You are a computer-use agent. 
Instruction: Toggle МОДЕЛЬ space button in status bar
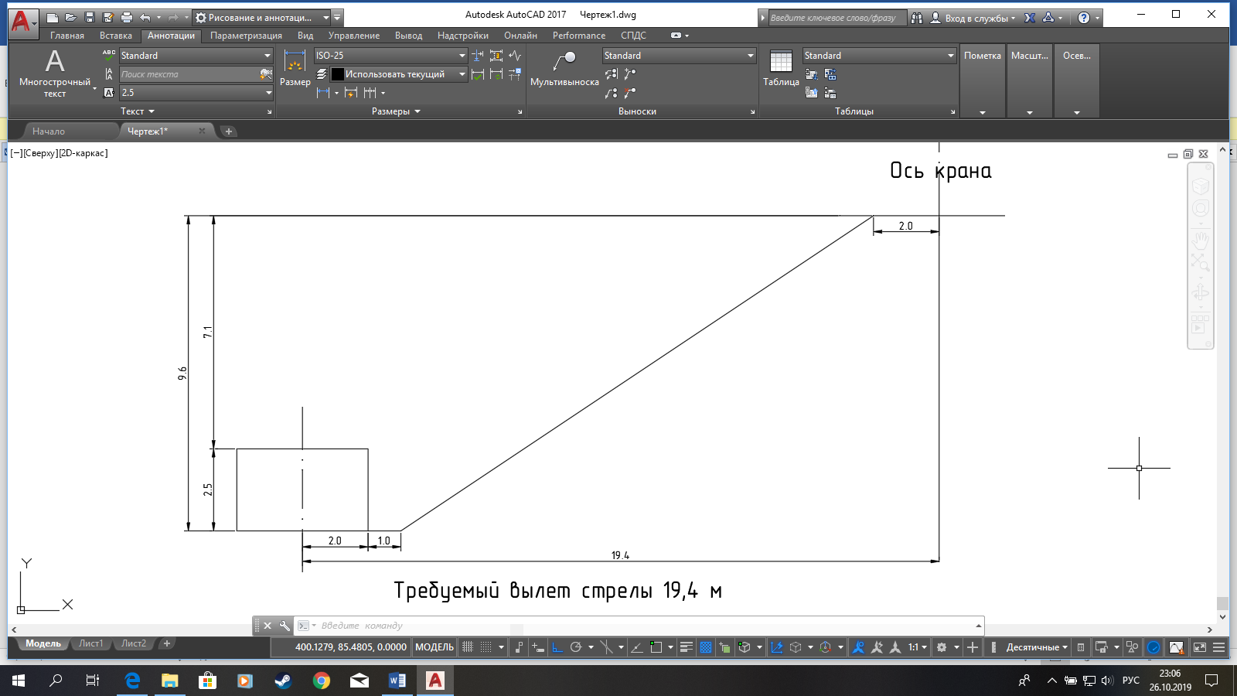point(434,647)
